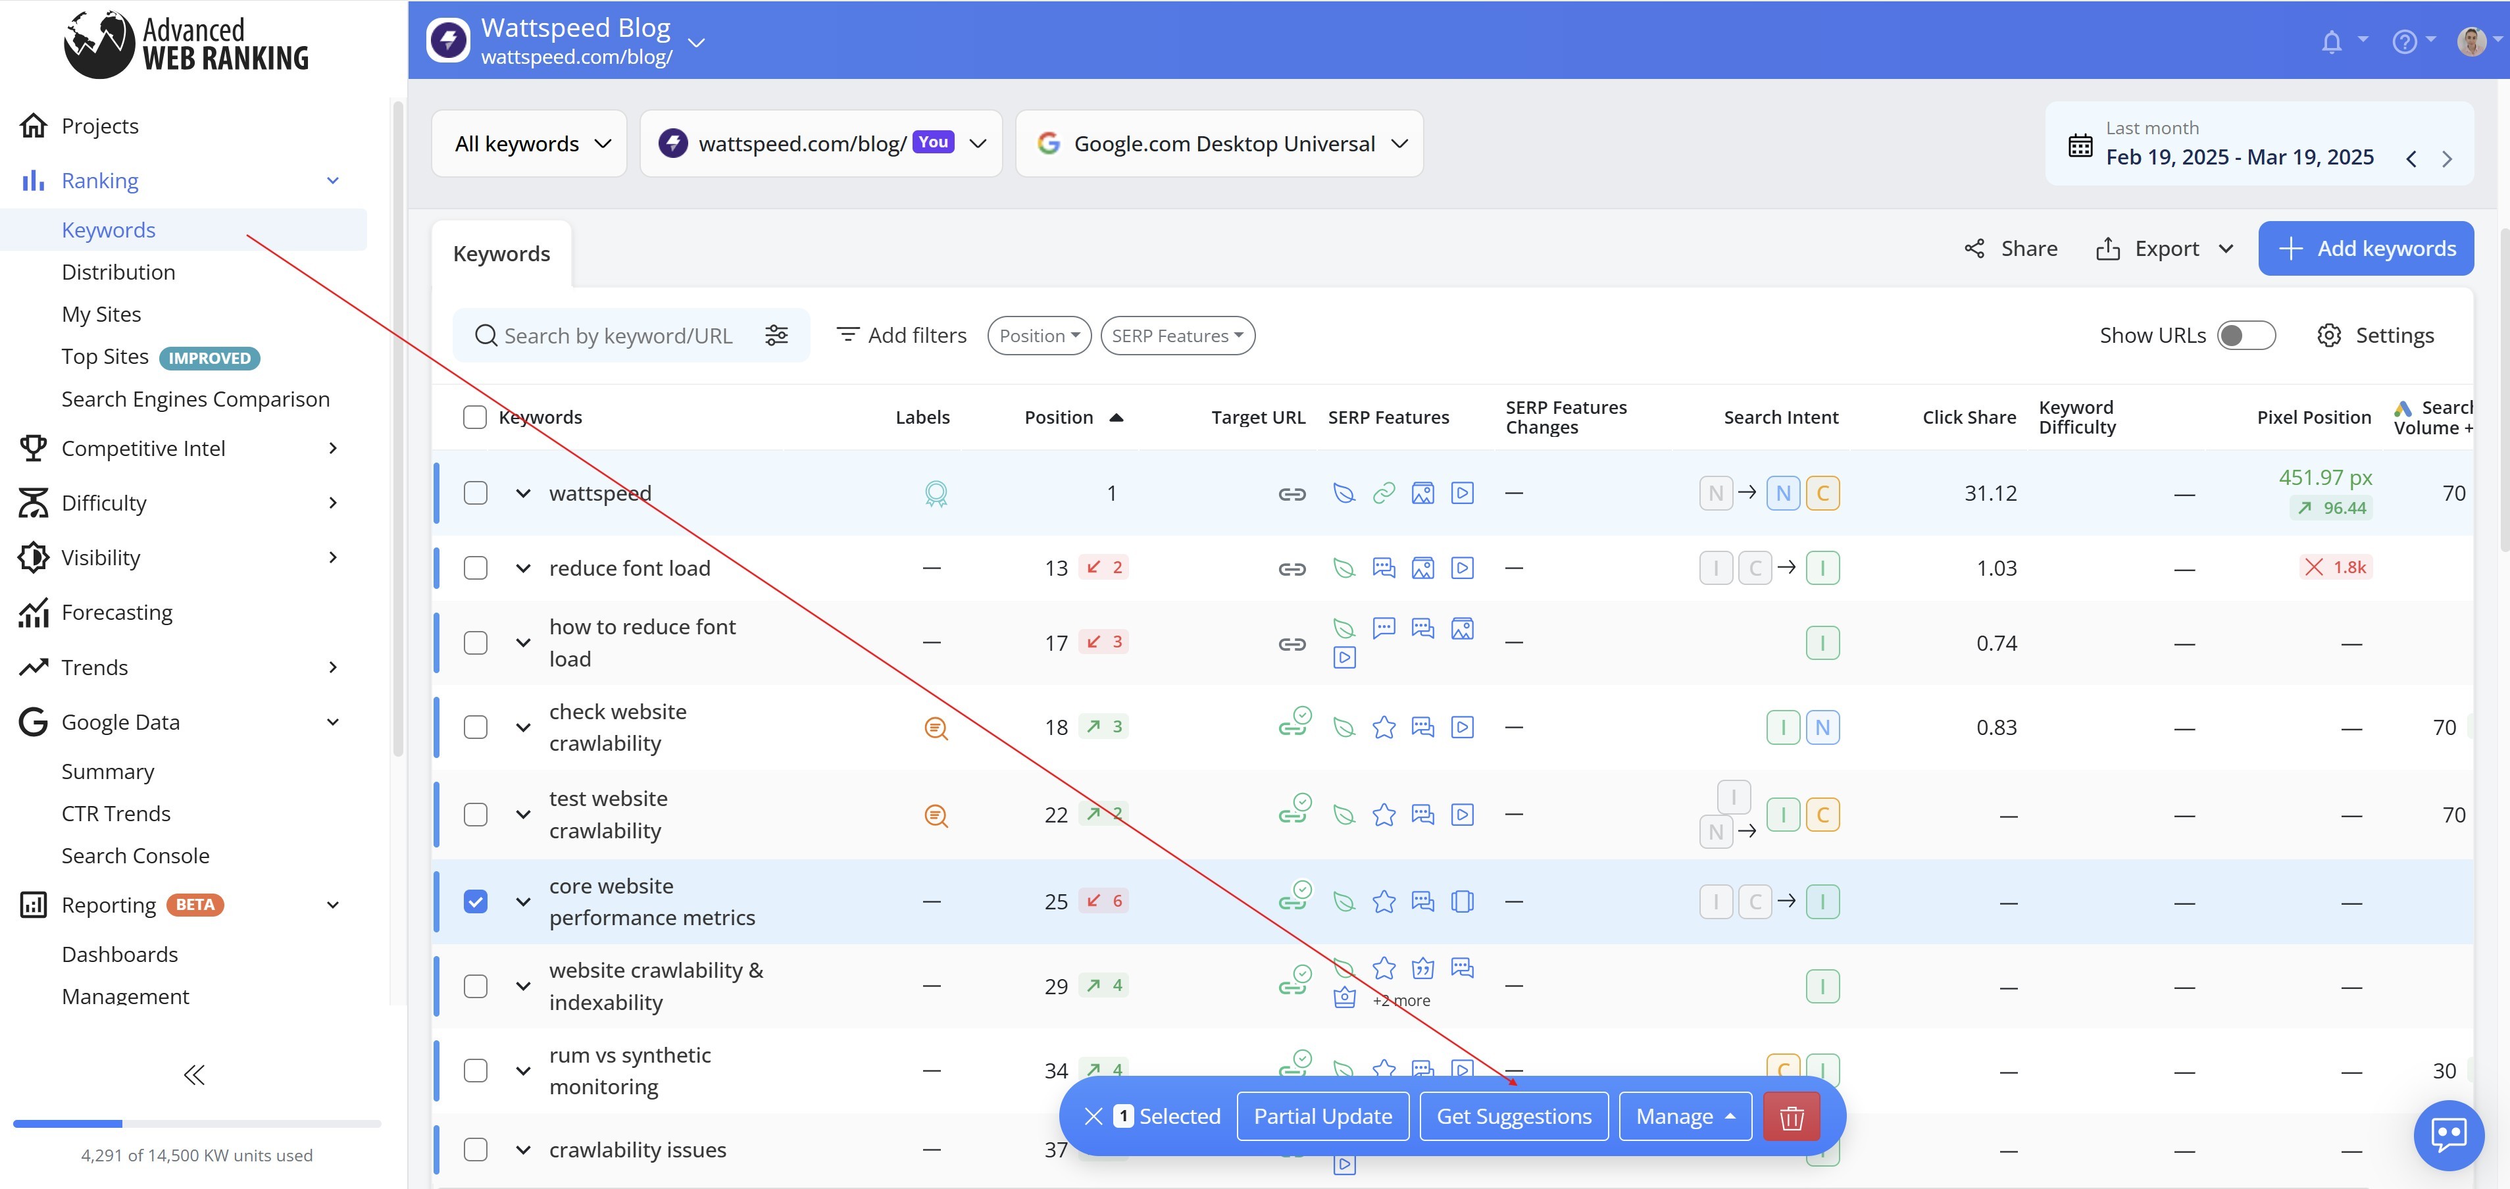Click the Wattspeed Blog project logo
The image size is (2510, 1189).
(x=448, y=40)
